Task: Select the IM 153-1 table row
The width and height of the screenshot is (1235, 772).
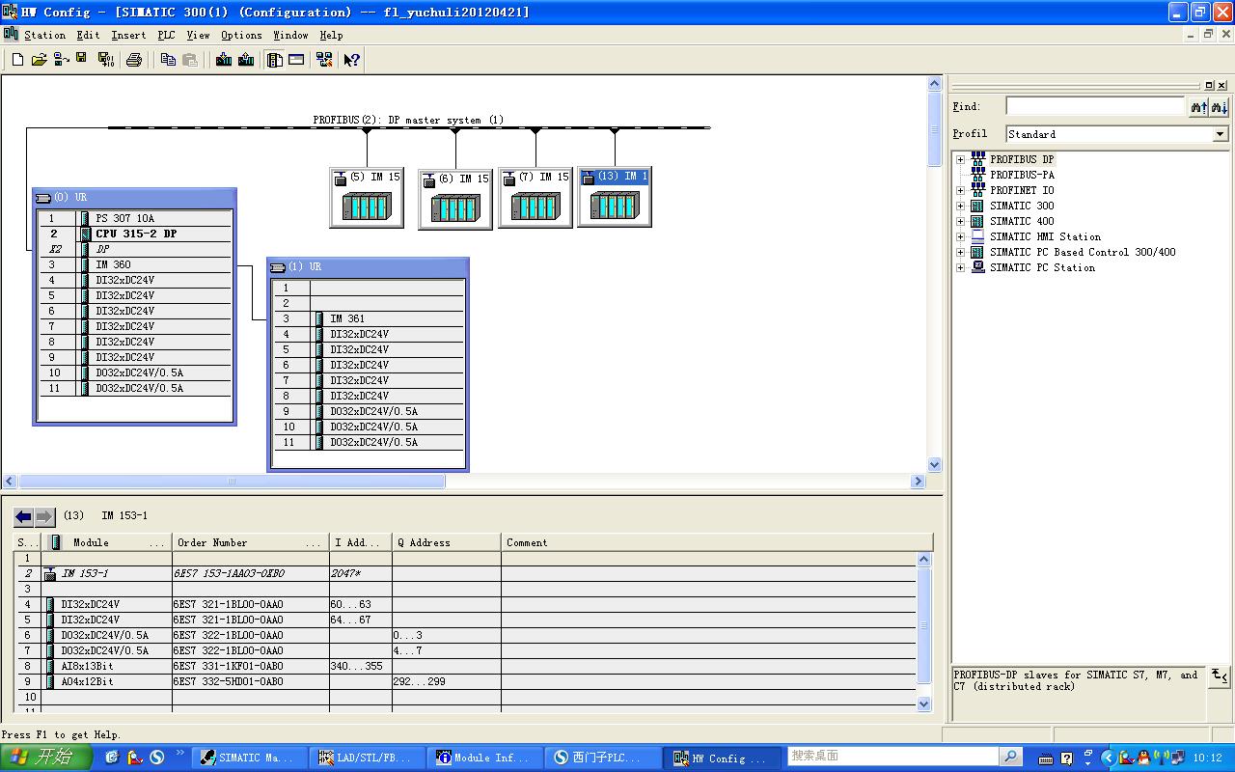Action: (465, 573)
